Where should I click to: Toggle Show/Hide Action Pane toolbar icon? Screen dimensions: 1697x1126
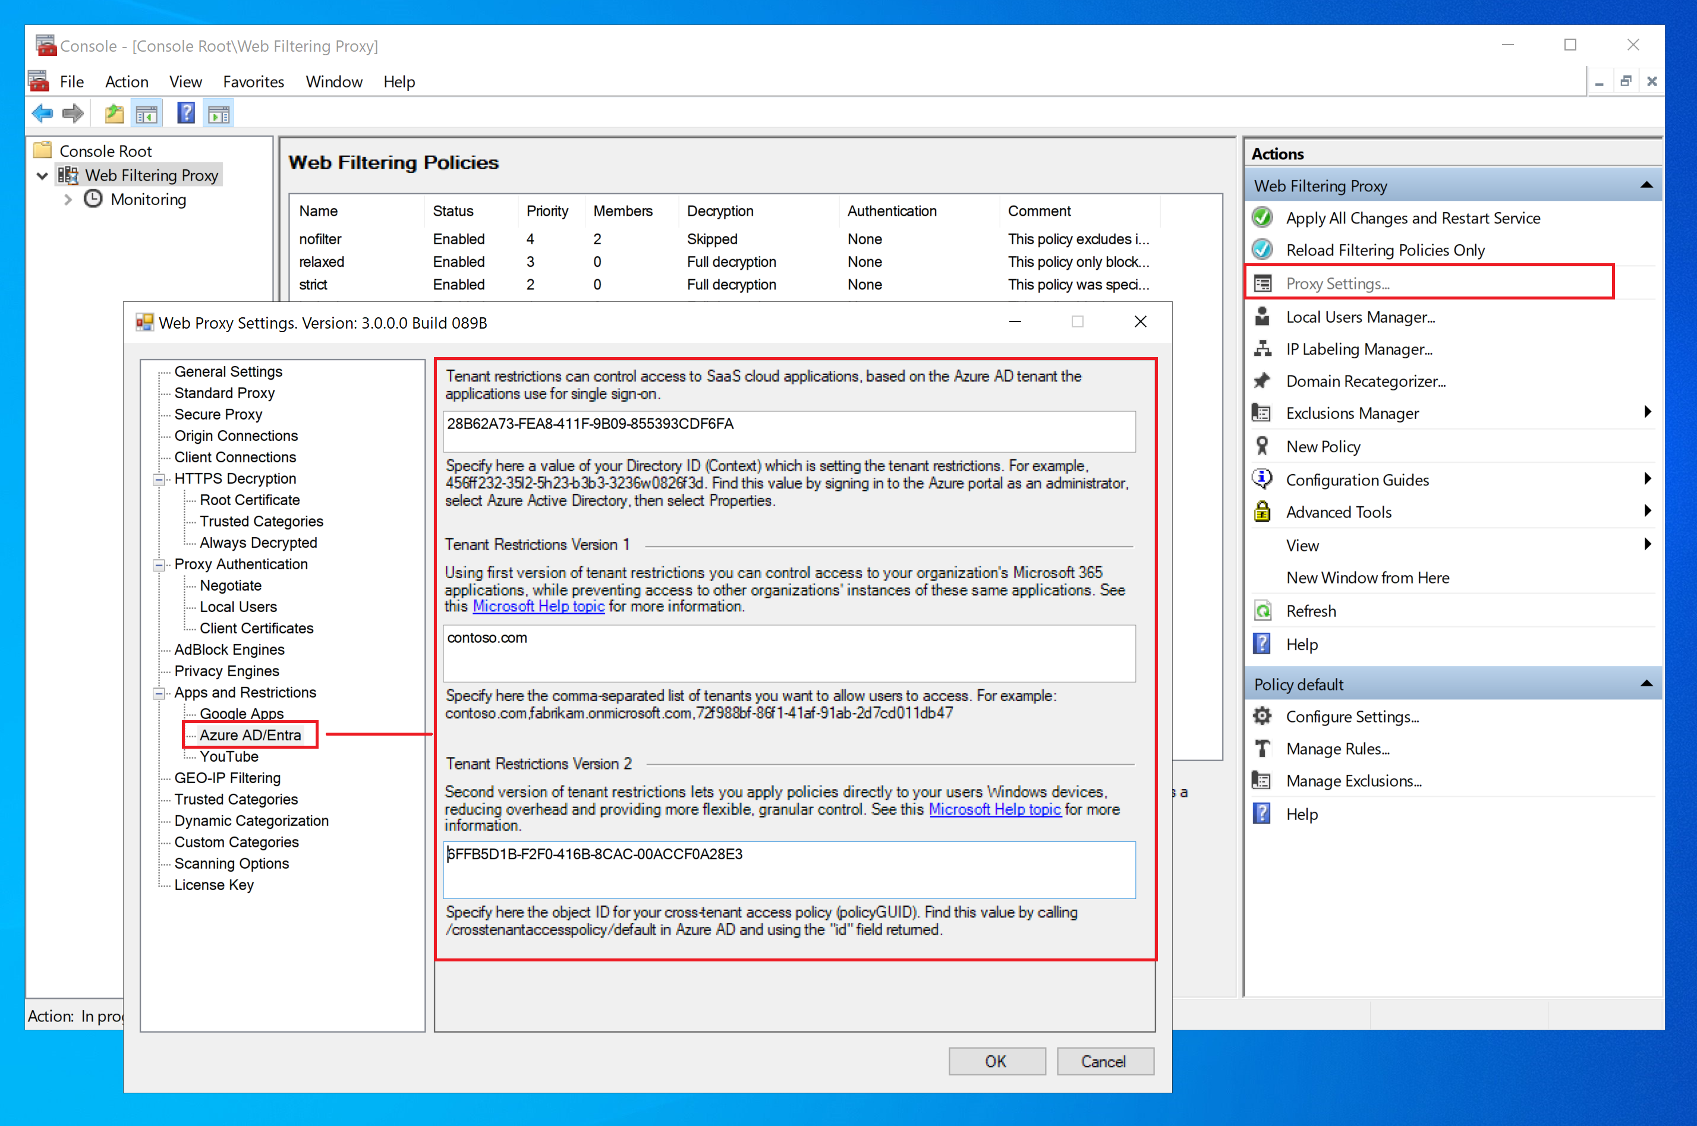point(218,113)
